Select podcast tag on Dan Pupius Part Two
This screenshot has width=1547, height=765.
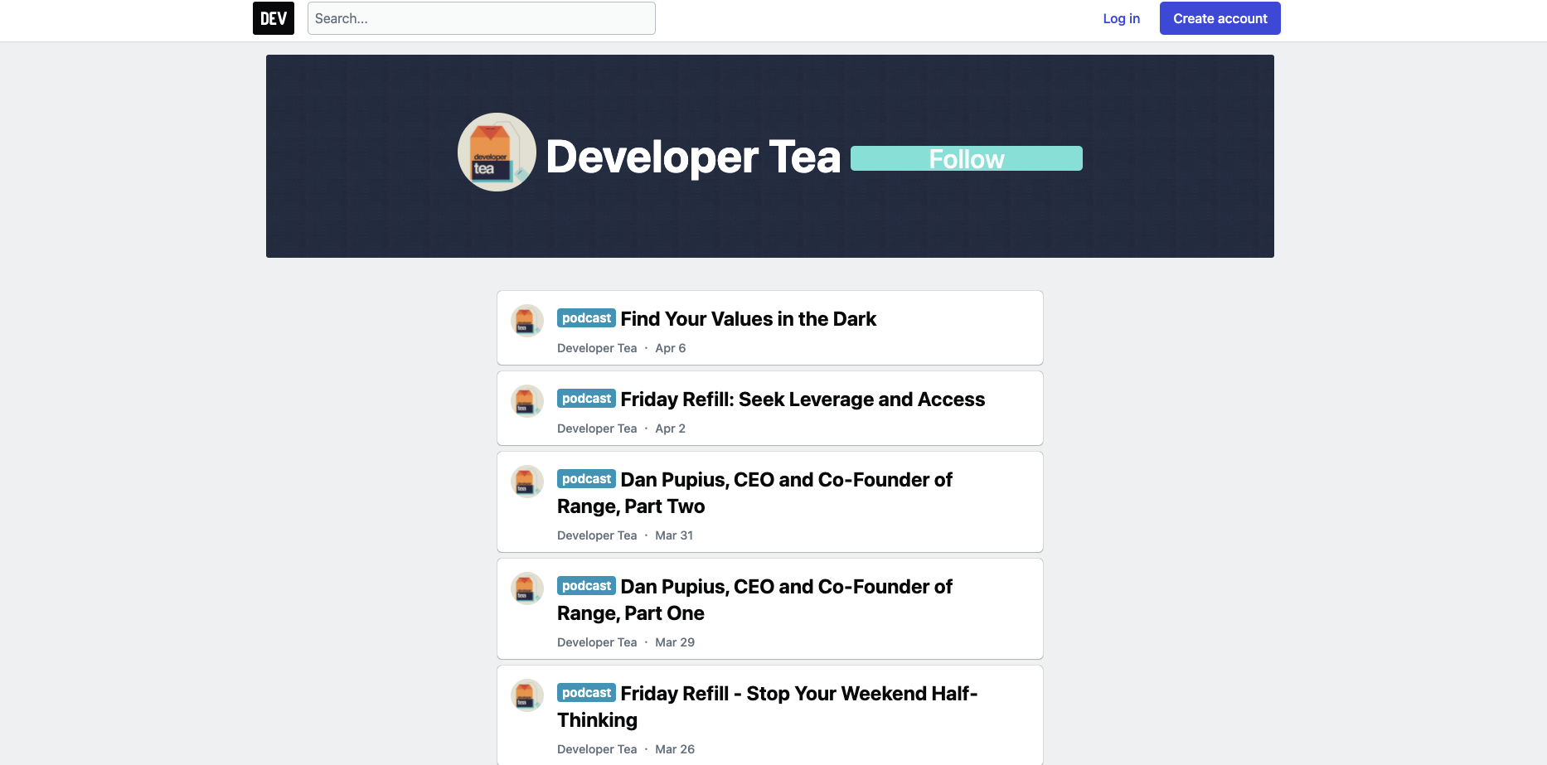pyautogui.click(x=586, y=479)
